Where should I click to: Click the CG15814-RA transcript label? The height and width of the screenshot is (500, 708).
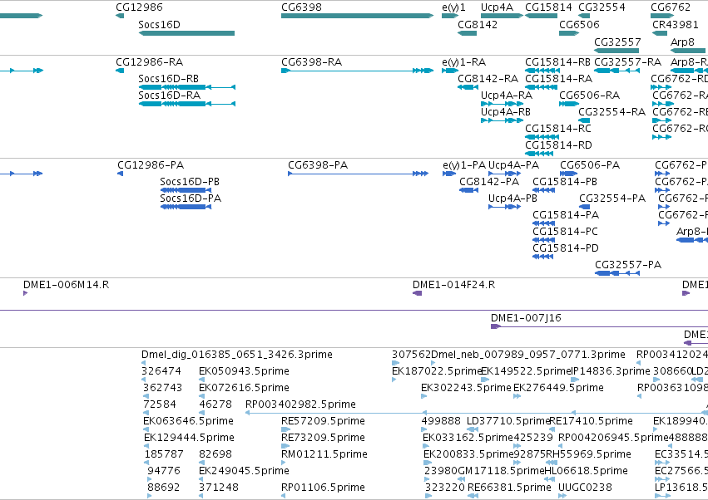coord(558,78)
